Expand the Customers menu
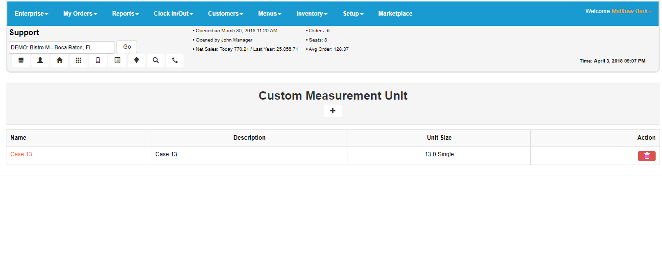662x274 pixels. (x=226, y=14)
